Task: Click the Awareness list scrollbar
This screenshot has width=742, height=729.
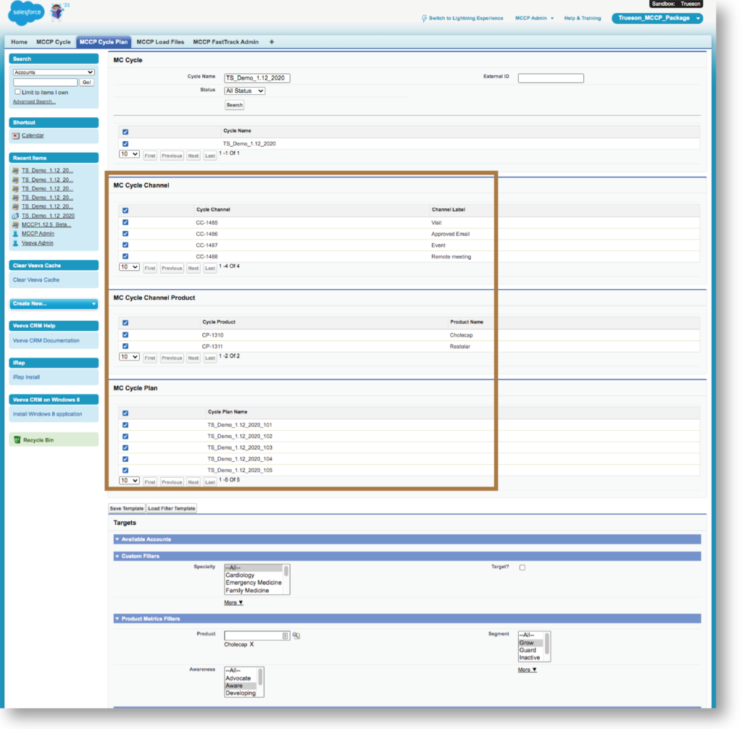Action: click(260, 682)
